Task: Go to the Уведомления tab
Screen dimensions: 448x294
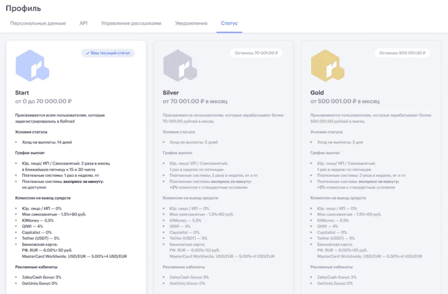Action: pos(191,23)
